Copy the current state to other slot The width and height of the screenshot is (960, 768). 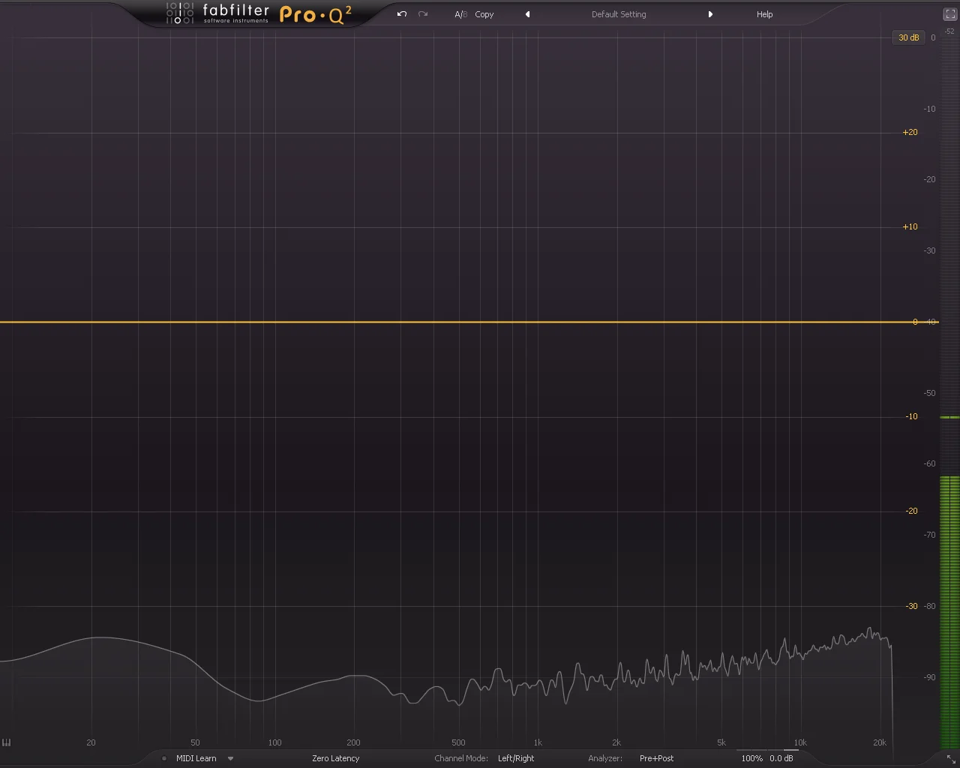[484, 14]
